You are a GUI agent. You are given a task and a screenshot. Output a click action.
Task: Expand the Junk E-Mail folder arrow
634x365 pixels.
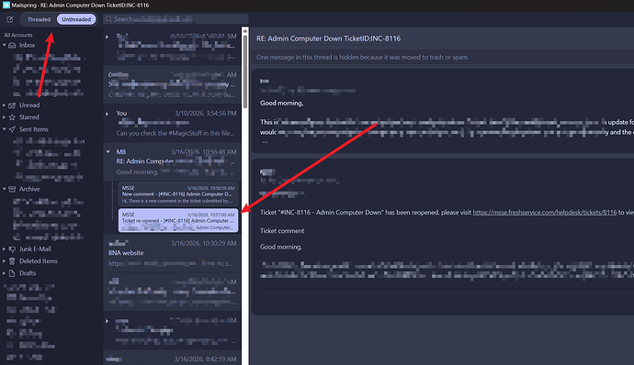click(4, 249)
